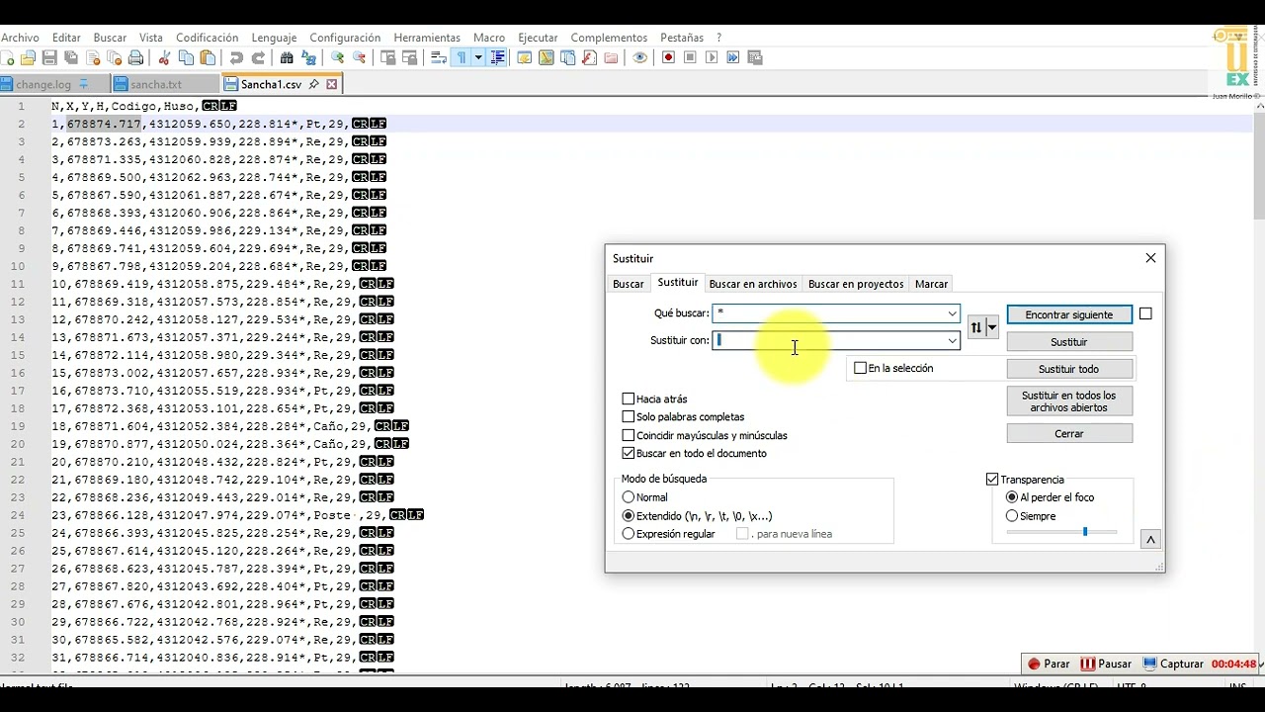
Task: Check 'Coincidir mayúsculas y minúsculas'
Action: coord(629,435)
